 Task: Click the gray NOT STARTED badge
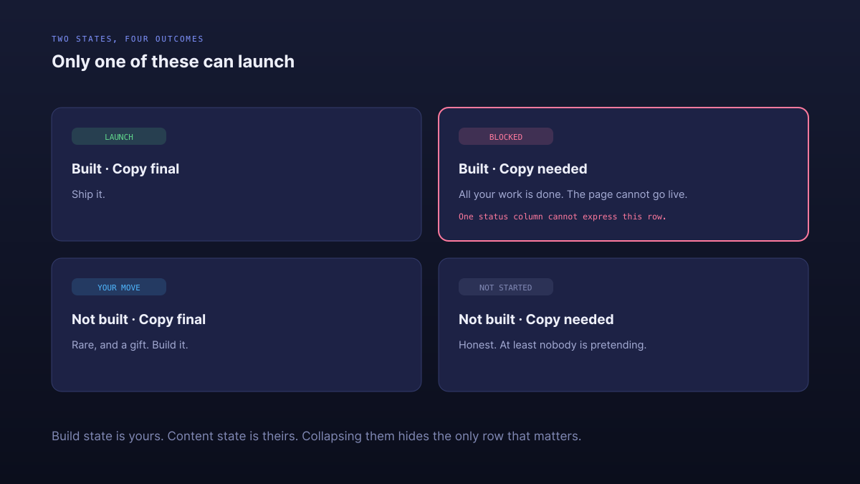click(506, 287)
